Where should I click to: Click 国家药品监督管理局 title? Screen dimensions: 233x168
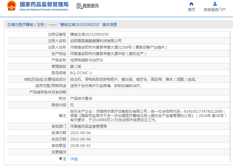click(44, 5)
